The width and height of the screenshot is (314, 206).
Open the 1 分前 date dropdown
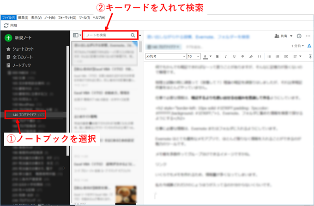[297, 46]
